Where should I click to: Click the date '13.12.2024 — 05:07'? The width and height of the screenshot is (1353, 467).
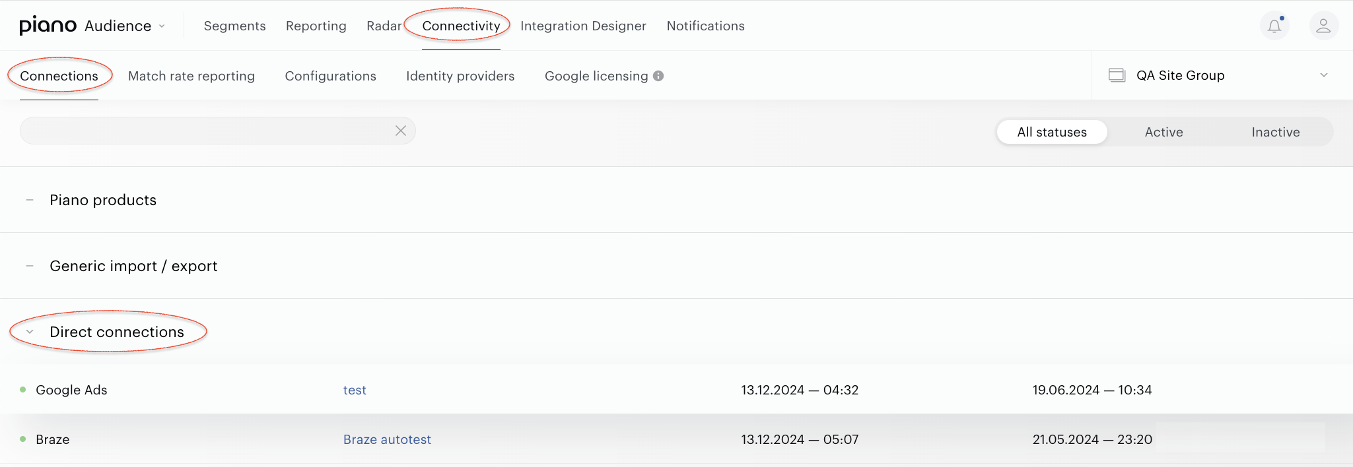[x=800, y=439]
